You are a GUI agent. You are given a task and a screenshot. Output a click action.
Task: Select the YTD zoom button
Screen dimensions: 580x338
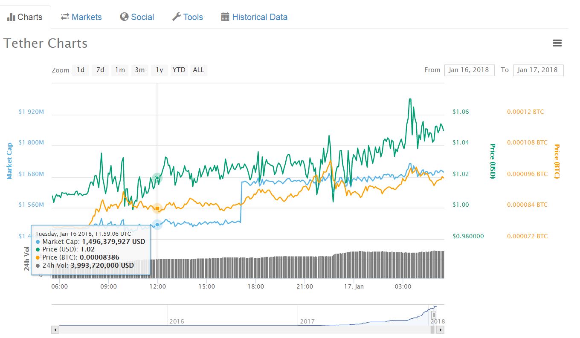(x=179, y=70)
